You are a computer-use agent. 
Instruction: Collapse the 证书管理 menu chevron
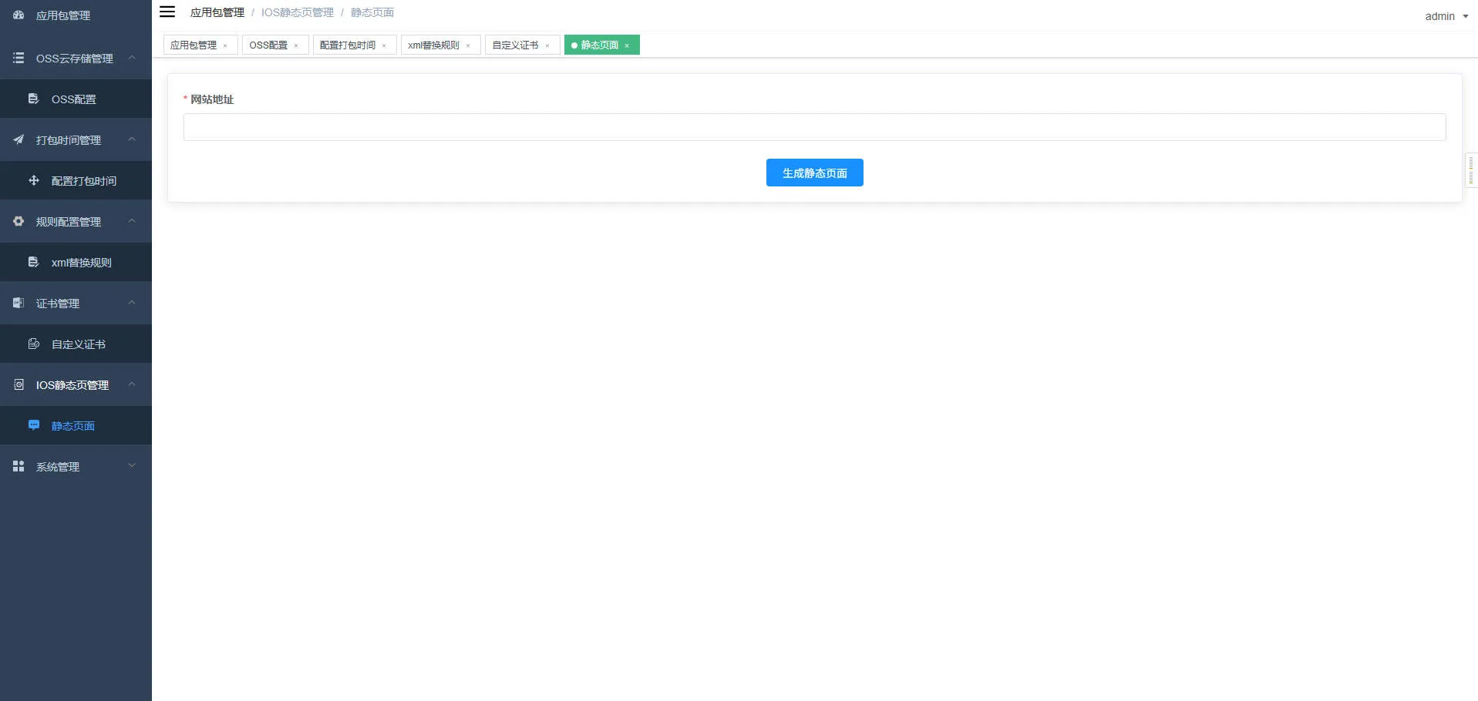[132, 303]
